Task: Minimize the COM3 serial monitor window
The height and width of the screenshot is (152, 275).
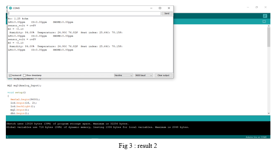Action: (x=151, y=8)
